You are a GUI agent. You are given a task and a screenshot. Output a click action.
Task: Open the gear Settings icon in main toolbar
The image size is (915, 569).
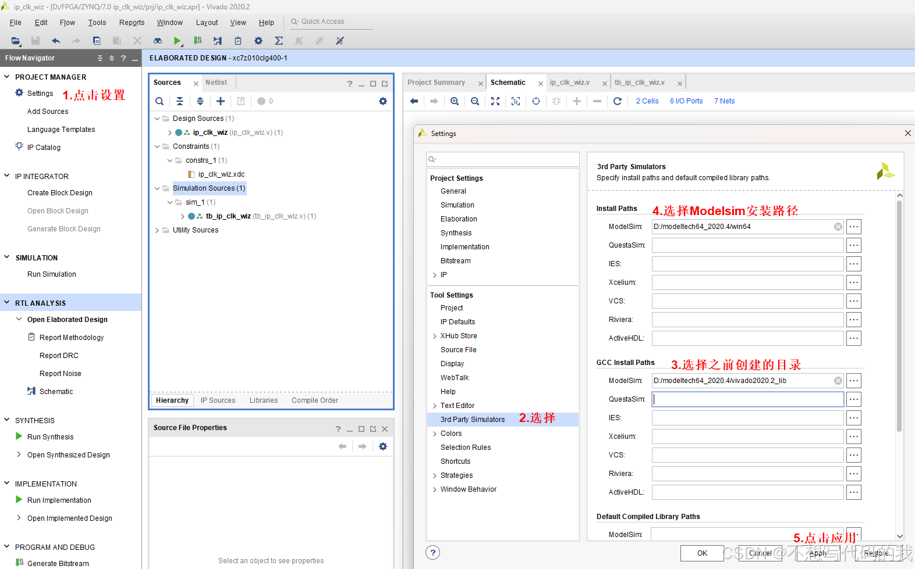(258, 41)
